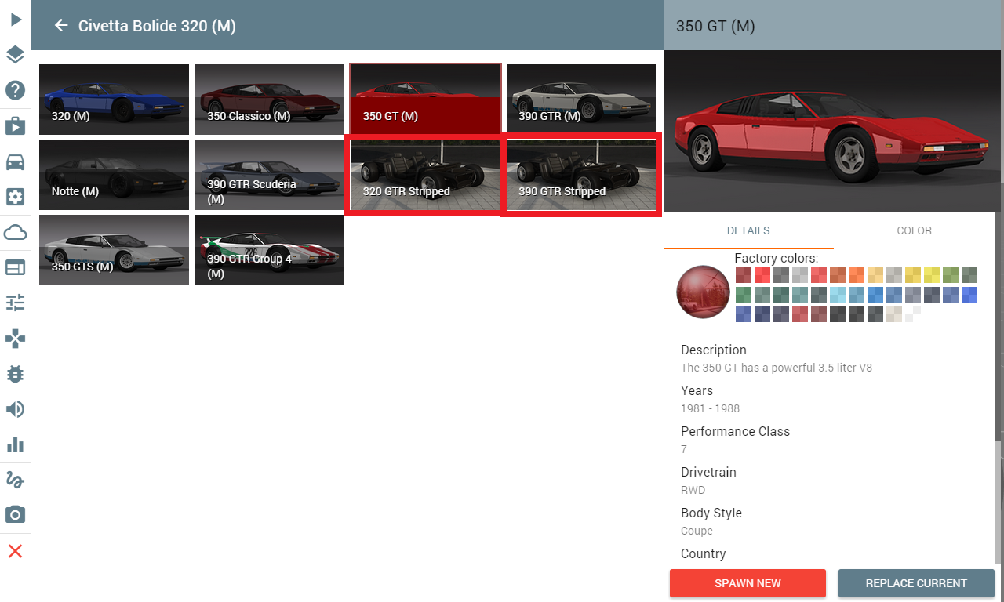Click the '350 GT (M)' panel heading
This screenshot has width=1004, height=602.
[715, 26]
